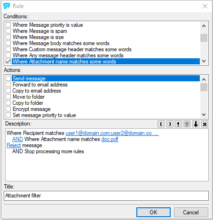Click the Reject action link
Image resolution: width=213 pixels, height=220 pixels.
coord(14,145)
